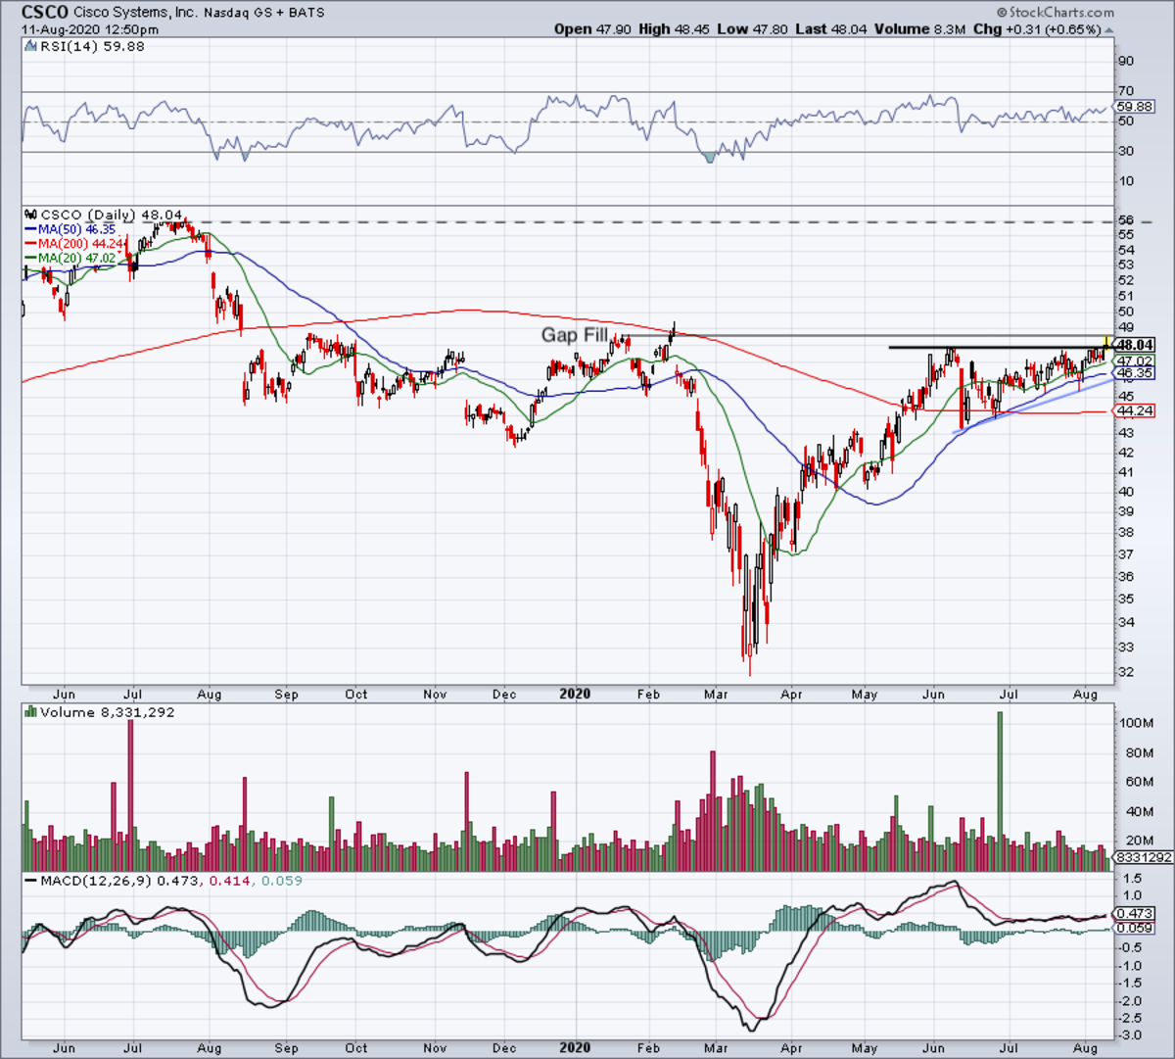Click the red MA(200) legend line marker

(31, 243)
